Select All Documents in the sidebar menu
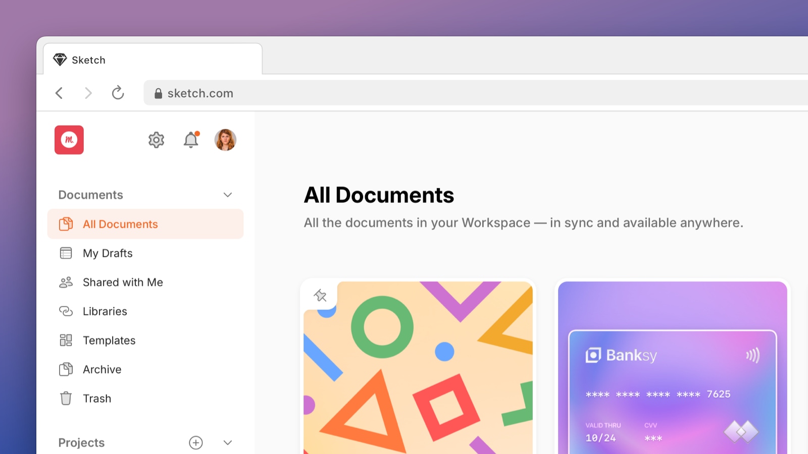Screen dimensions: 808x454 (120, 224)
